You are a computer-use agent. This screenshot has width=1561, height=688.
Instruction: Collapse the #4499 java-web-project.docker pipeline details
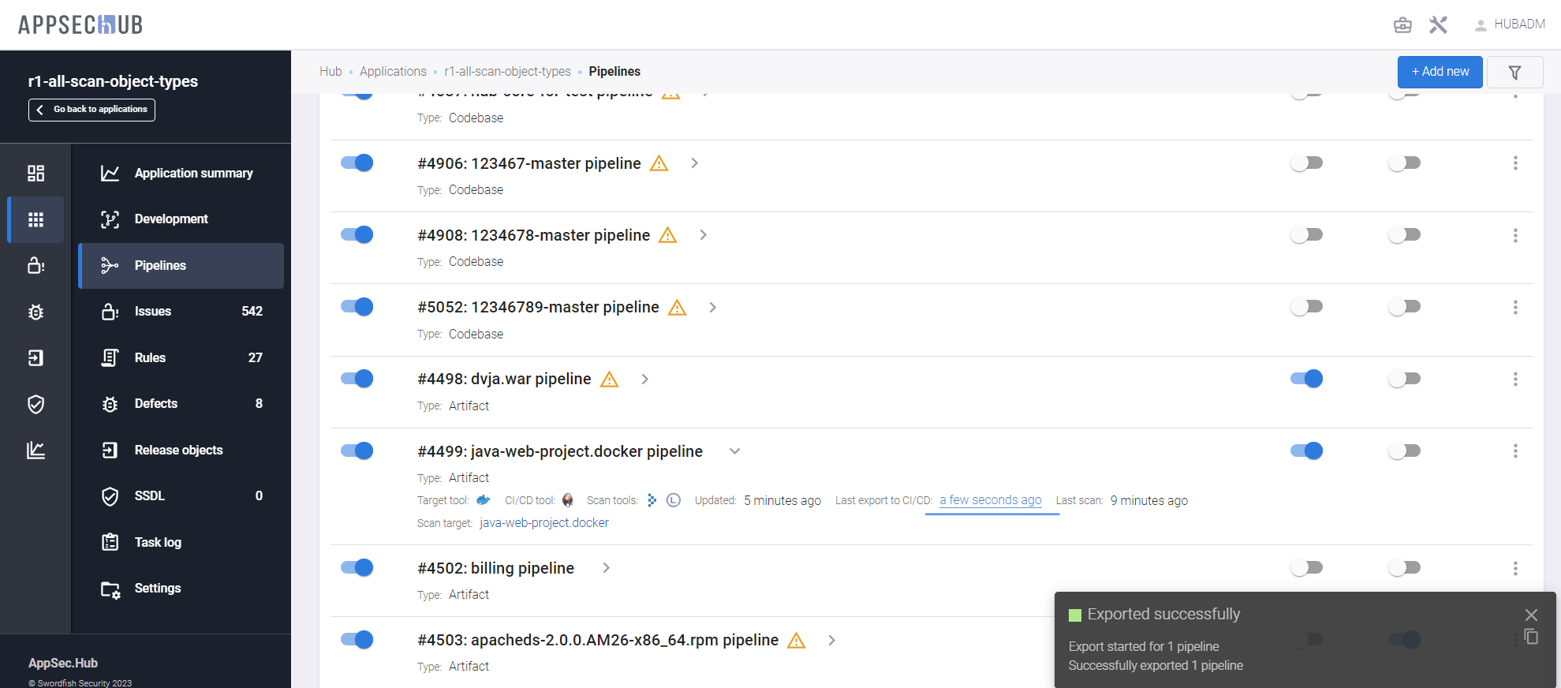click(734, 451)
